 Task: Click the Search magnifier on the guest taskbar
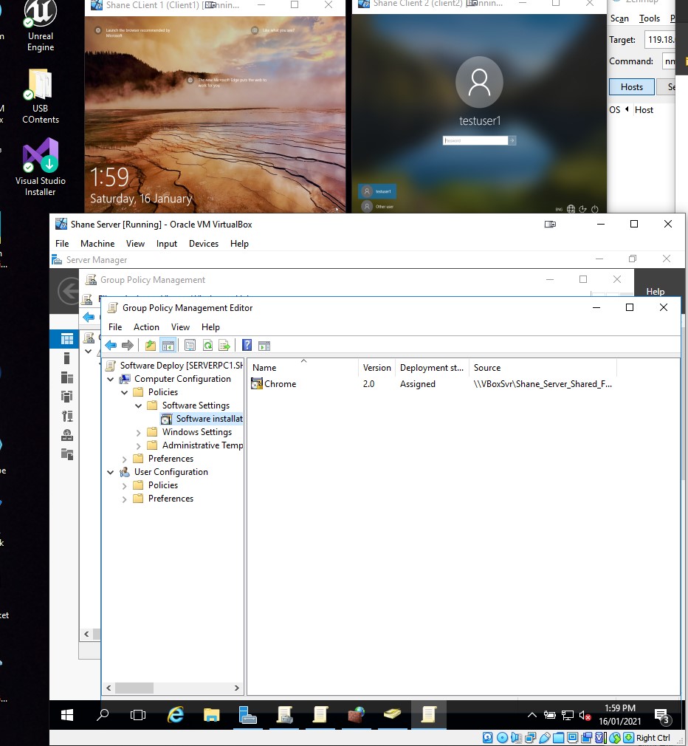103,714
